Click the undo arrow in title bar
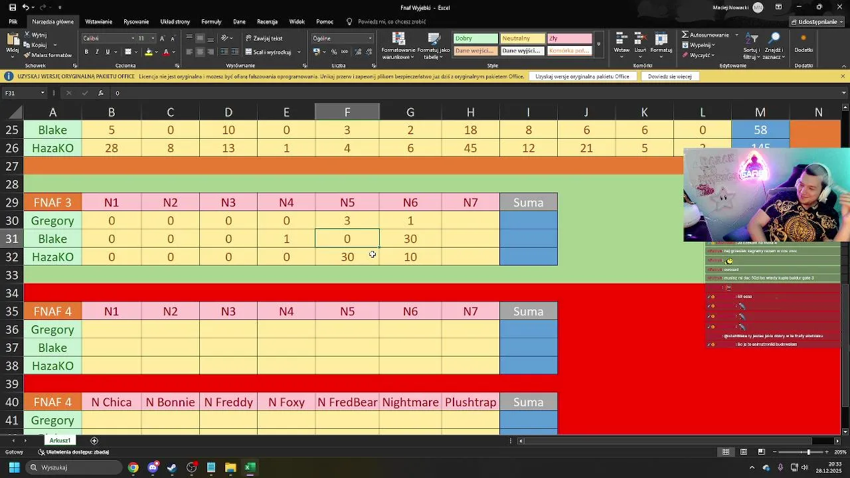 click(x=25, y=7)
